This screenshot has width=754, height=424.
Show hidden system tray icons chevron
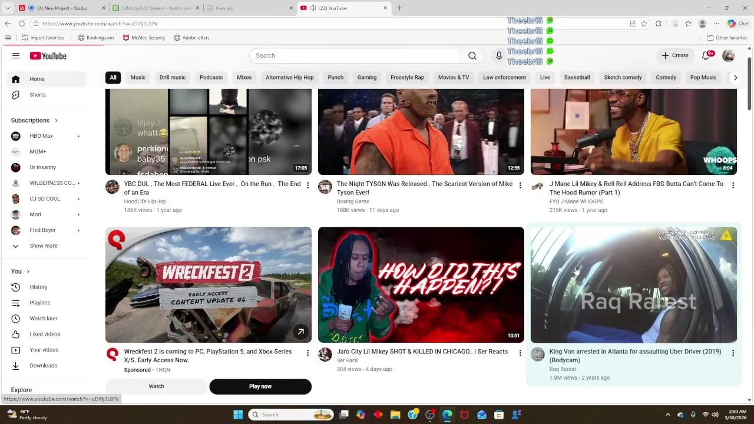click(667, 415)
